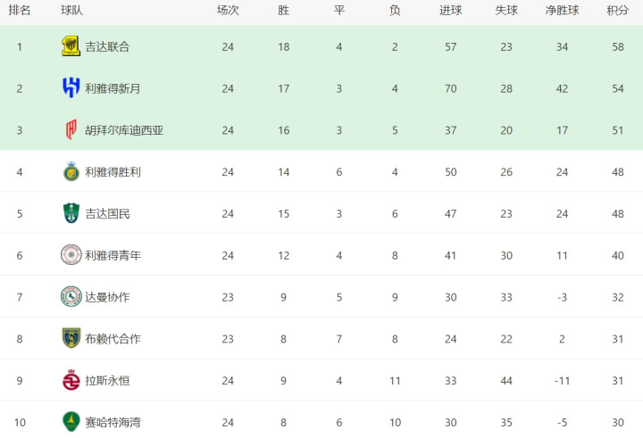Open the 吉达联合 team name link
643x438 pixels.
pos(107,46)
